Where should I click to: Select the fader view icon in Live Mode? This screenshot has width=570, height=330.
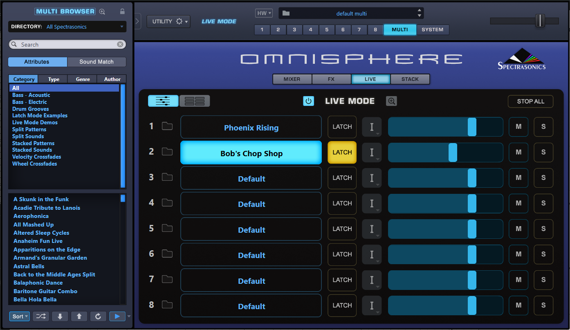(163, 101)
